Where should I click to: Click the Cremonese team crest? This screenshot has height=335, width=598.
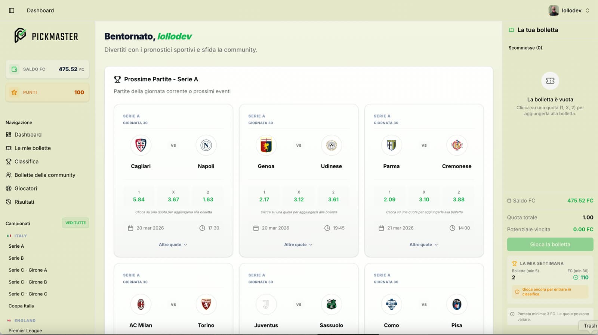tap(457, 145)
